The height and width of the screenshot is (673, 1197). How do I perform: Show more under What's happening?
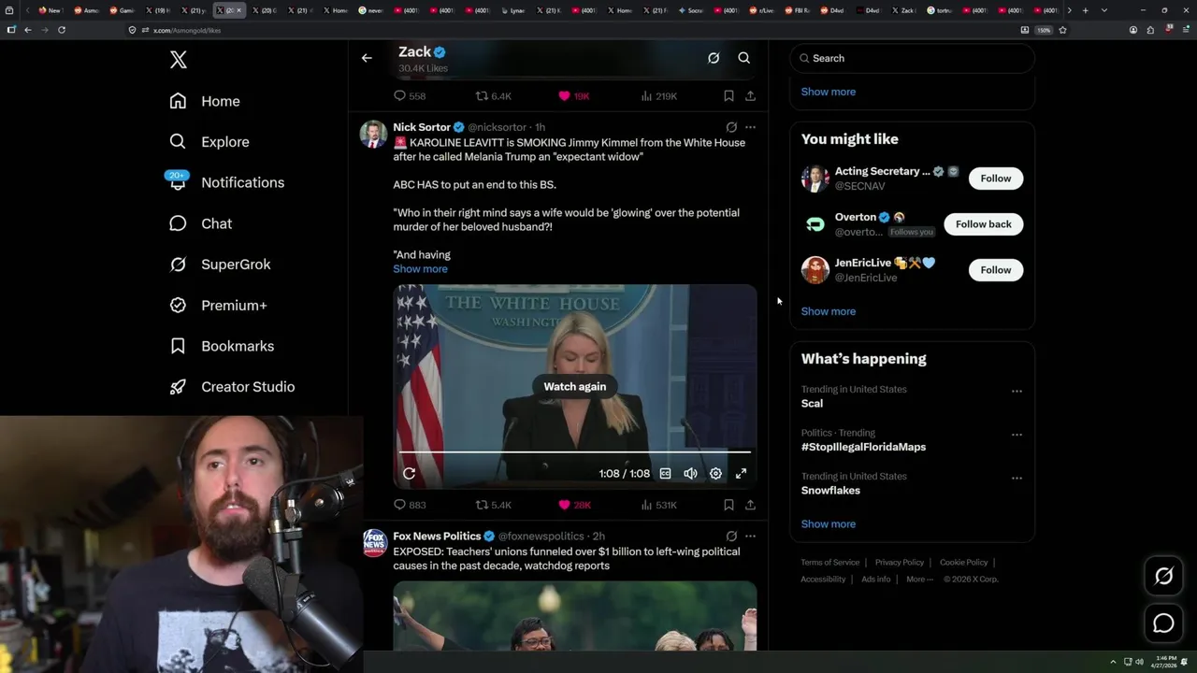point(828,524)
